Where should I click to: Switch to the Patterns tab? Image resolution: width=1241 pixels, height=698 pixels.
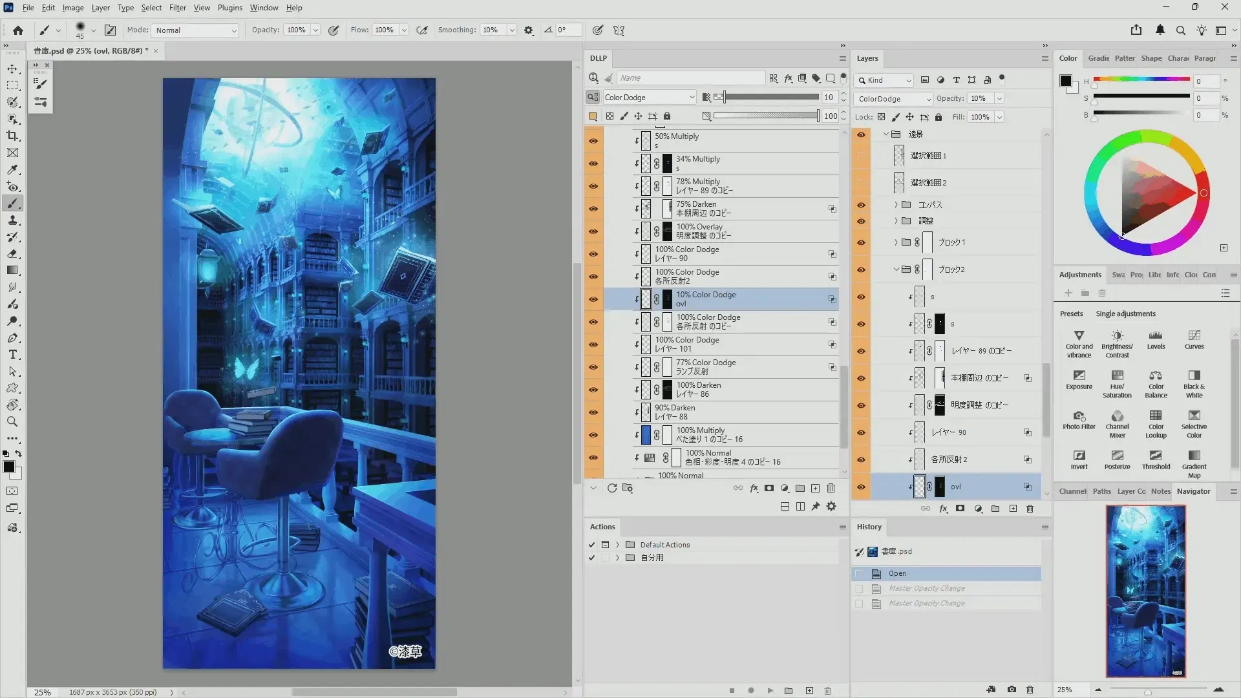tap(1125, 58)
